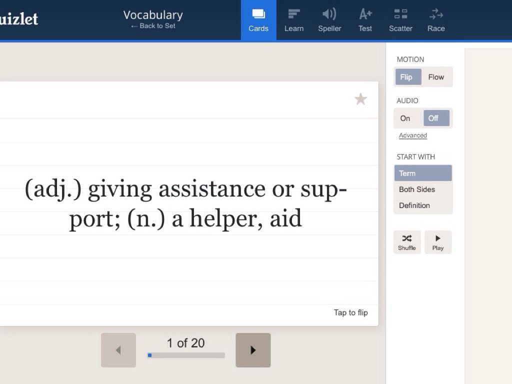The width and height of the screenshot is (512, 384).
Task: Open the Speller mode
Action: pos(329,20)
